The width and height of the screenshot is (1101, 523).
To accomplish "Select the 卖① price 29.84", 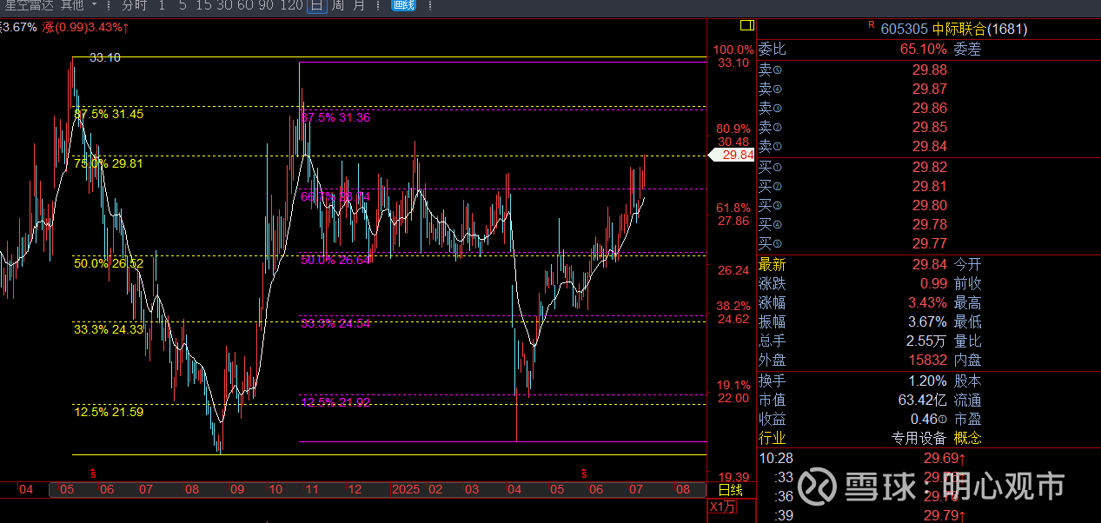I will click(929, 146).
